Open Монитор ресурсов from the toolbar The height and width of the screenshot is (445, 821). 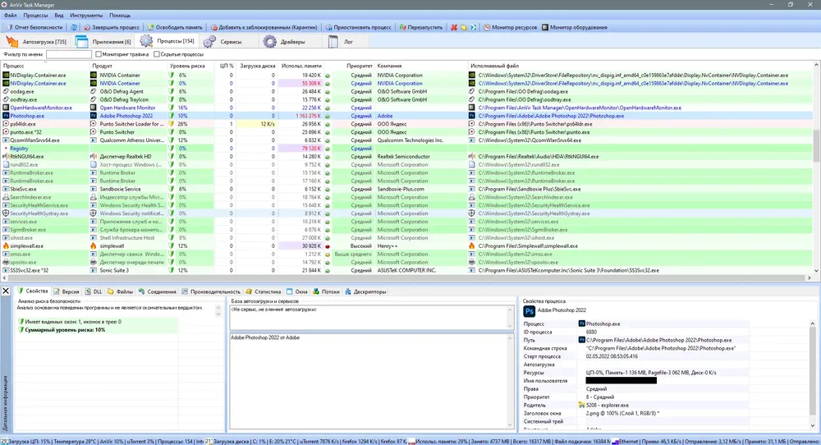(x=510, y=27)
